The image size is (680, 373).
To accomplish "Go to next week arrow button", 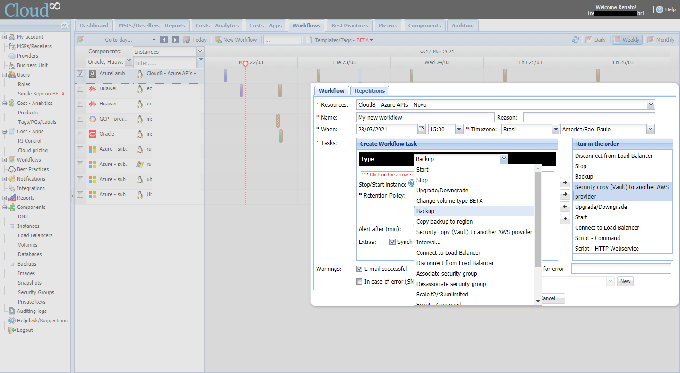I will pyautogui.click(x=175, y=40).
